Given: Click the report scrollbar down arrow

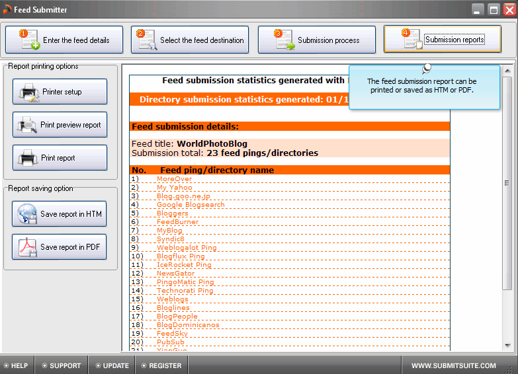Looking at the screenshot, I should (507, 346).
